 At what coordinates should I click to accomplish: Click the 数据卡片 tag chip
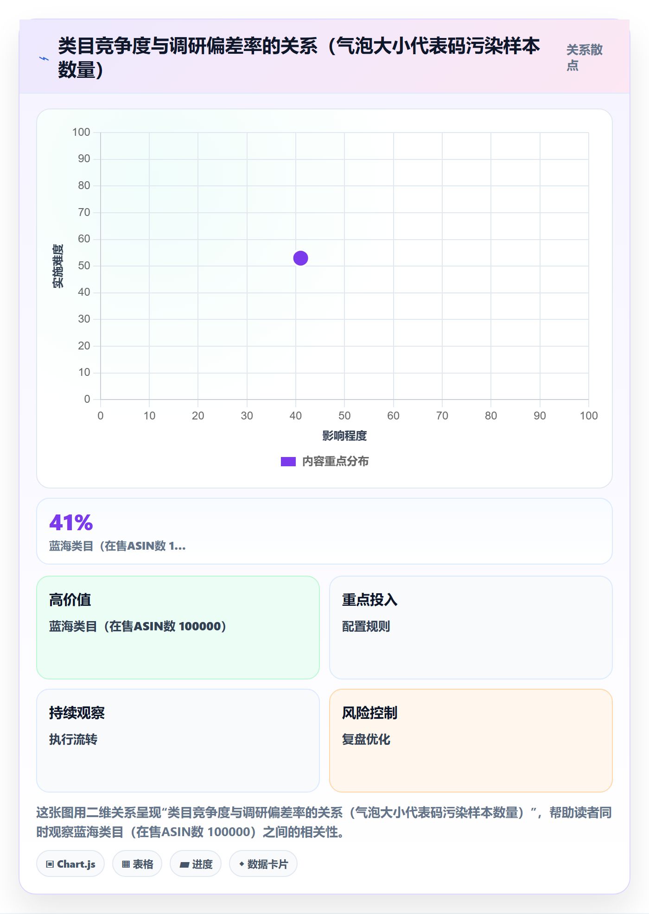[263, 864]
